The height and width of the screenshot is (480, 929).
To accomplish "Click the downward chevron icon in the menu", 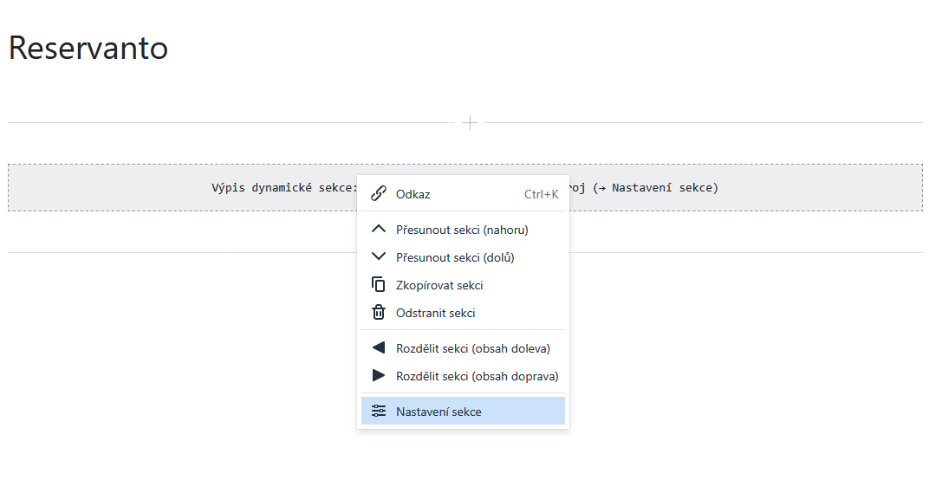I will pos(378,257).
